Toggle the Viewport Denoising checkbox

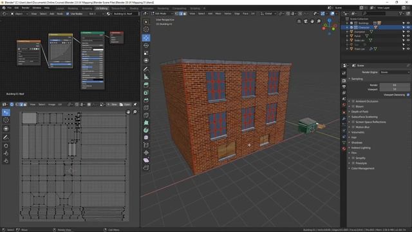(408, 95)
